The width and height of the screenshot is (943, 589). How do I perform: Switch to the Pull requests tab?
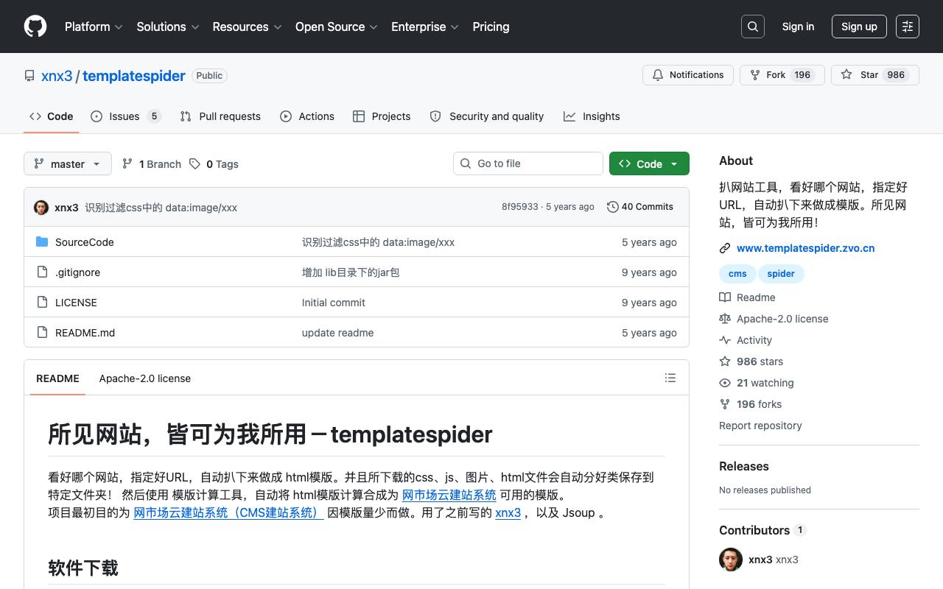(x=220, y=116)
